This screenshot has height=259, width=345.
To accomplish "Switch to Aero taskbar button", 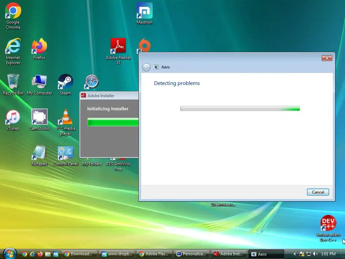I will coord(266,254).
